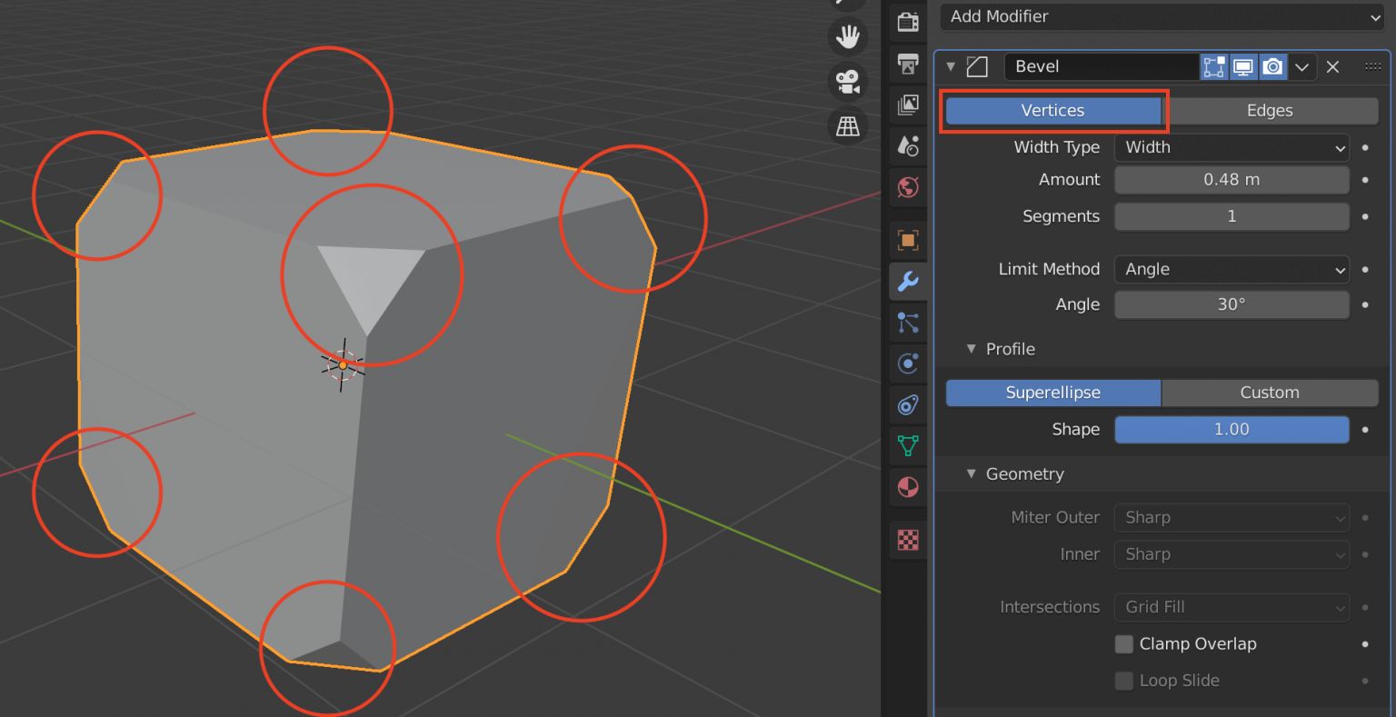Open the Texture Properties checker icon

coord(908,540)
